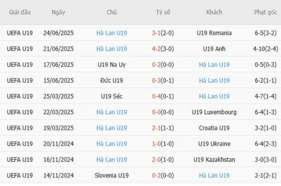Click Hà Lan U19 in the 24/06/2025 row
The height and width of the screenshot is (186, 281).
[x=112, y=33]
